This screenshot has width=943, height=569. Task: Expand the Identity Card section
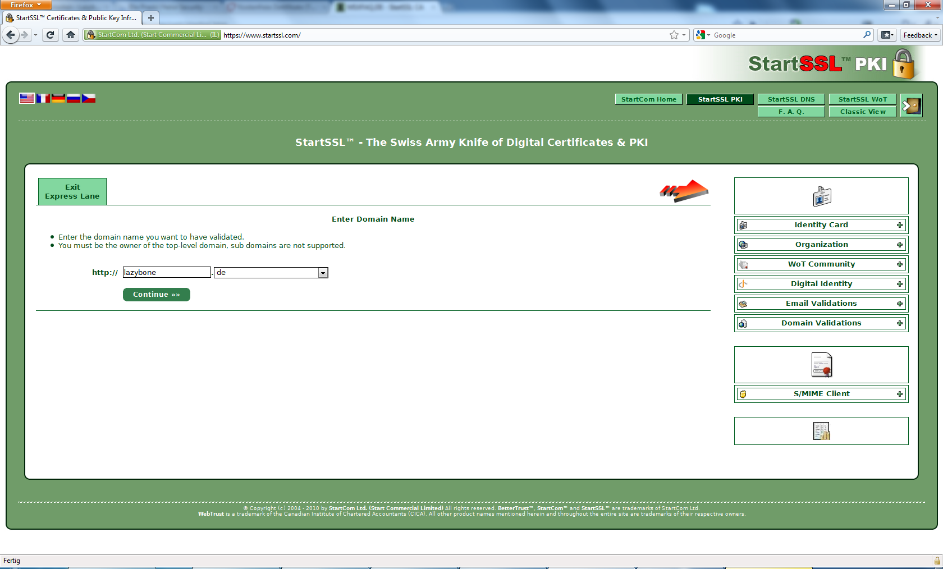click(x=900, y=225)
